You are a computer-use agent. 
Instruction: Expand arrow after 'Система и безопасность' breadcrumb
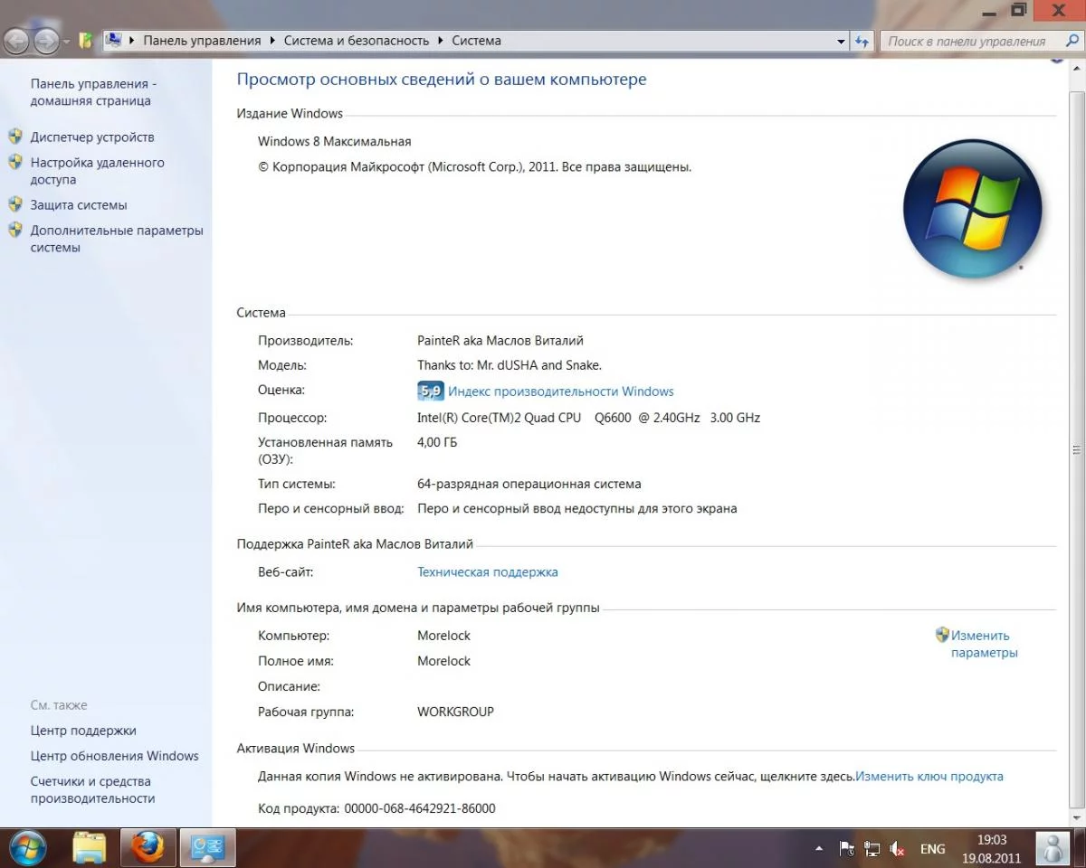441,41
